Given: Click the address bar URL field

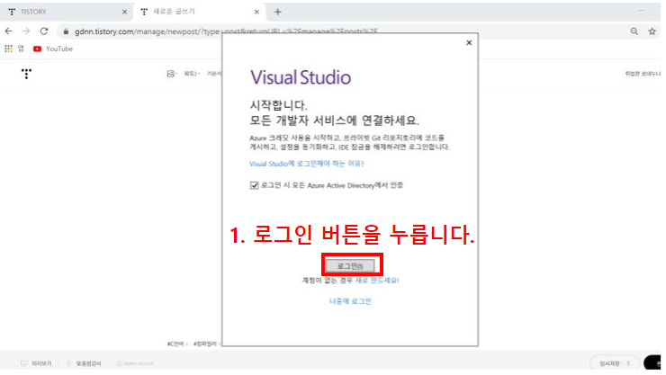Looking at the screenshot, I should tap(226, 31).
